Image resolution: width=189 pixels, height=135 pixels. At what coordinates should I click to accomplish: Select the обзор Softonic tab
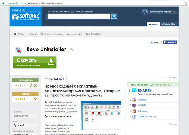(54, 79)
